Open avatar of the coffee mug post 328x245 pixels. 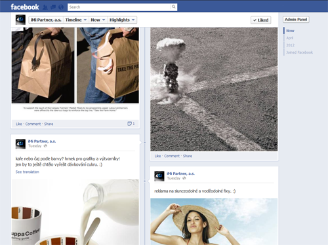pyautogui.click(x=20, y=143)
